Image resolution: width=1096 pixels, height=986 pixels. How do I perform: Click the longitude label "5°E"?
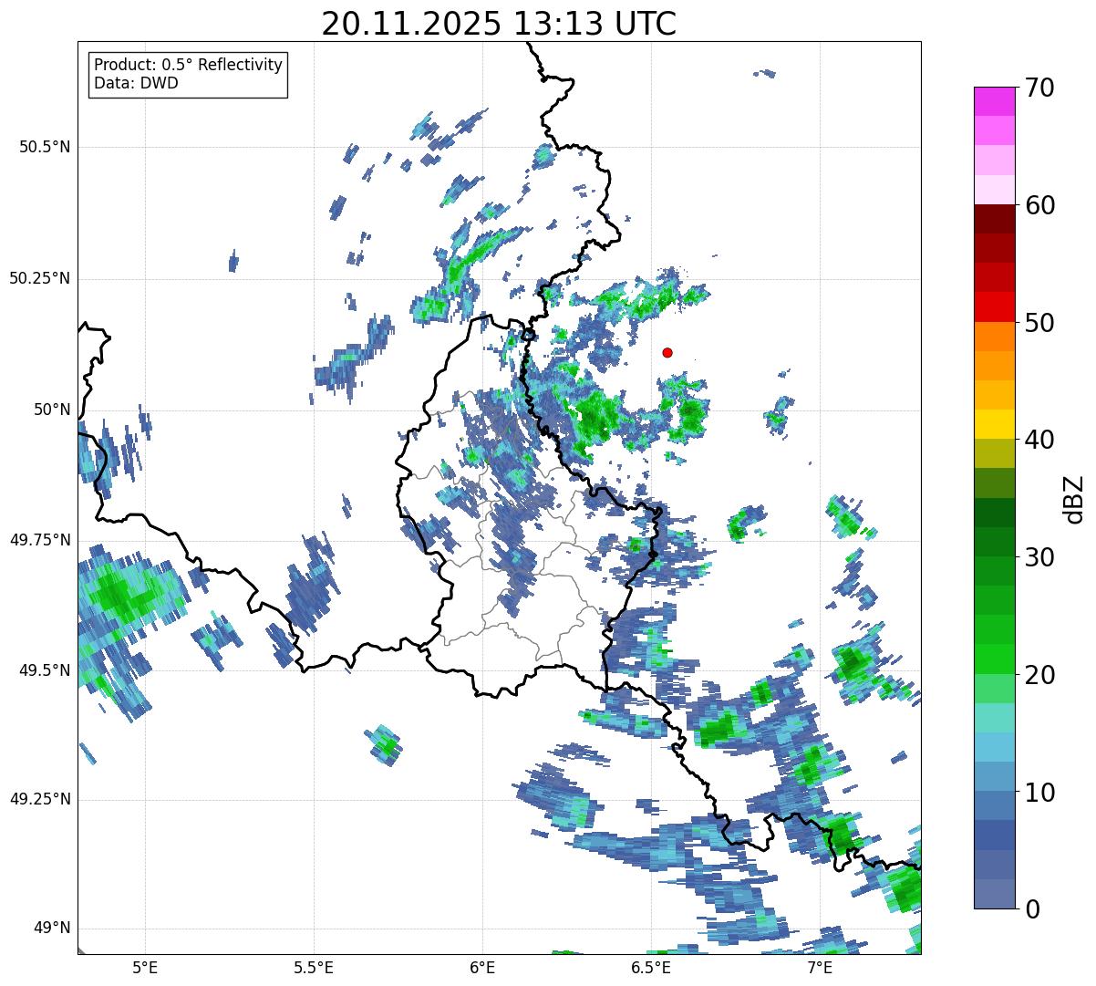(145, 968)
